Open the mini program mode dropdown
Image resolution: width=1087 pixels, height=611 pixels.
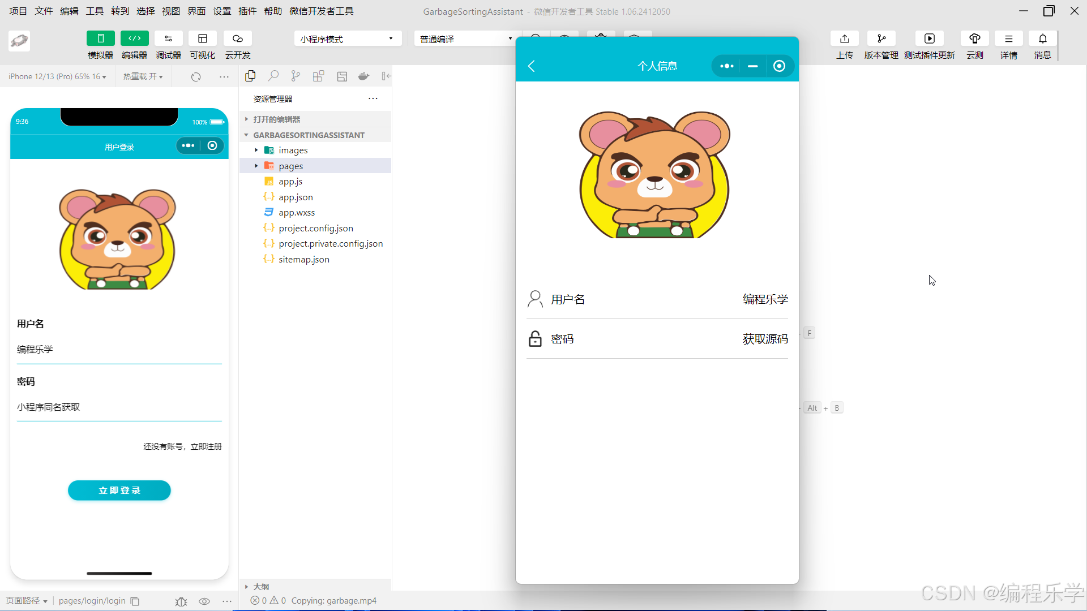click(347, 38)
